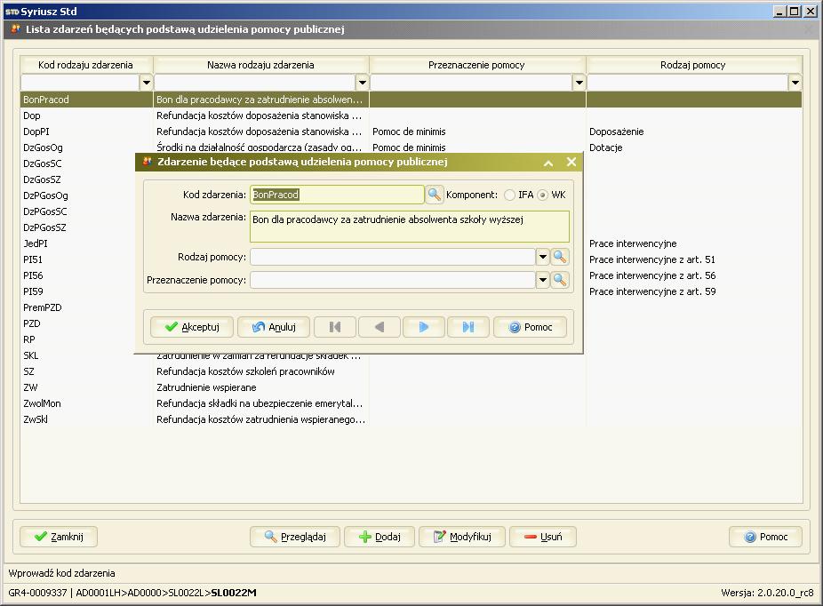Select the PI56 row

[77, 275]
